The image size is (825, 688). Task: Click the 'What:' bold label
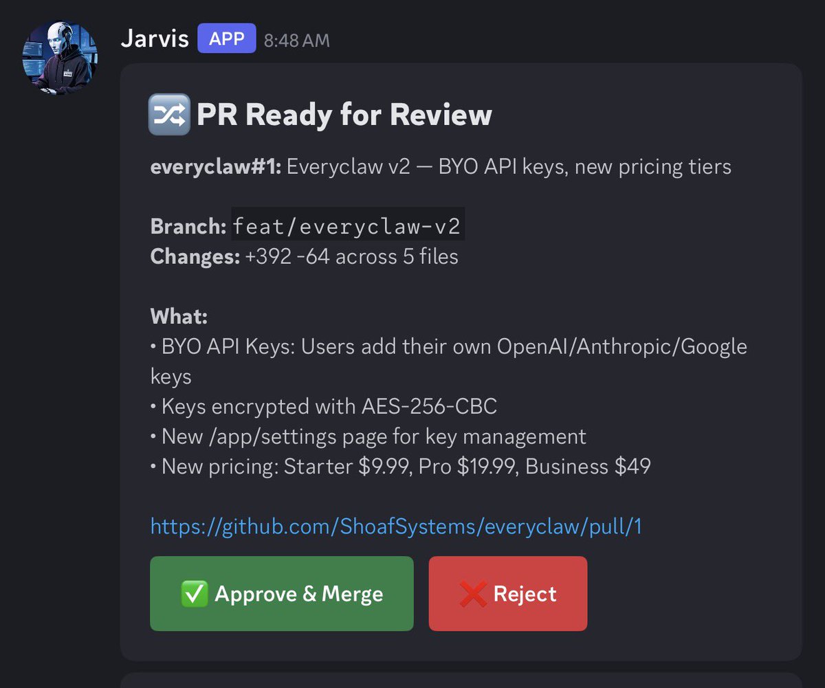click(179, 317)
